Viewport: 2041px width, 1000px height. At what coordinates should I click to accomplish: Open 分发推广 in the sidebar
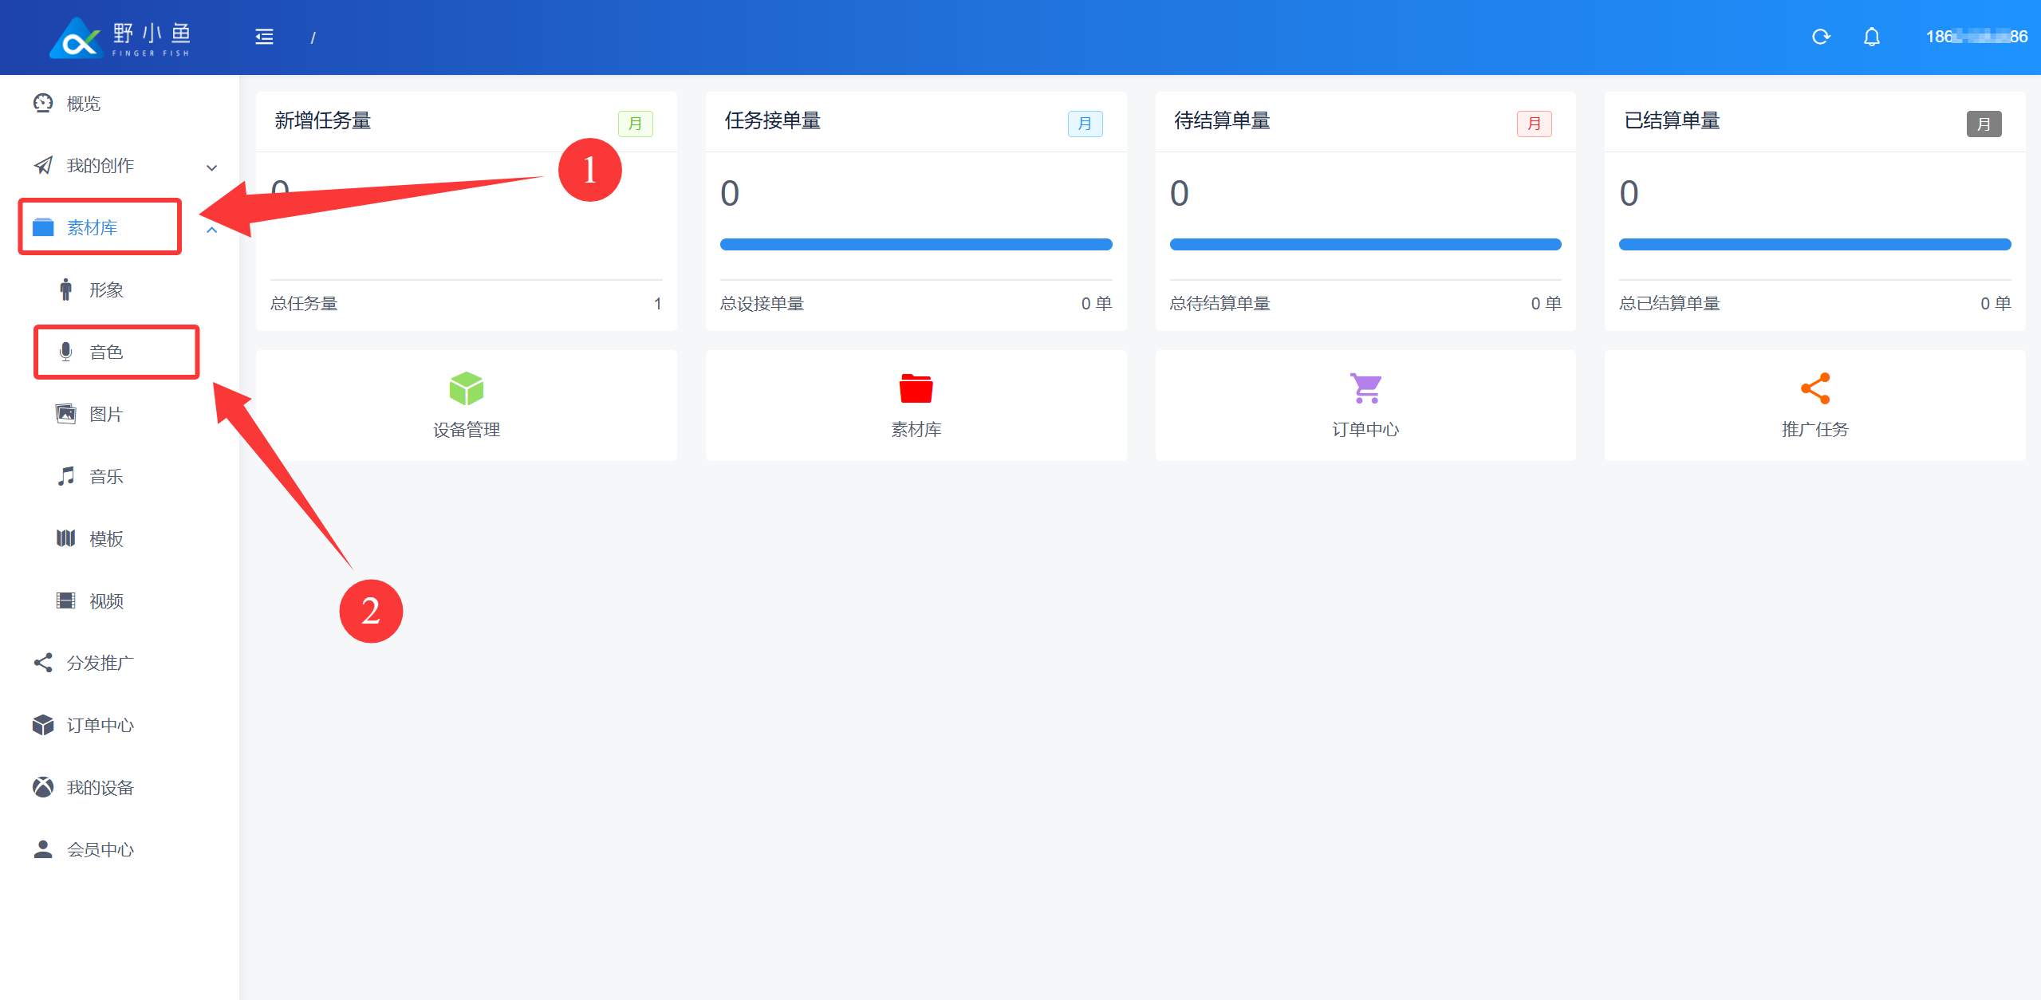click(100, 663)
